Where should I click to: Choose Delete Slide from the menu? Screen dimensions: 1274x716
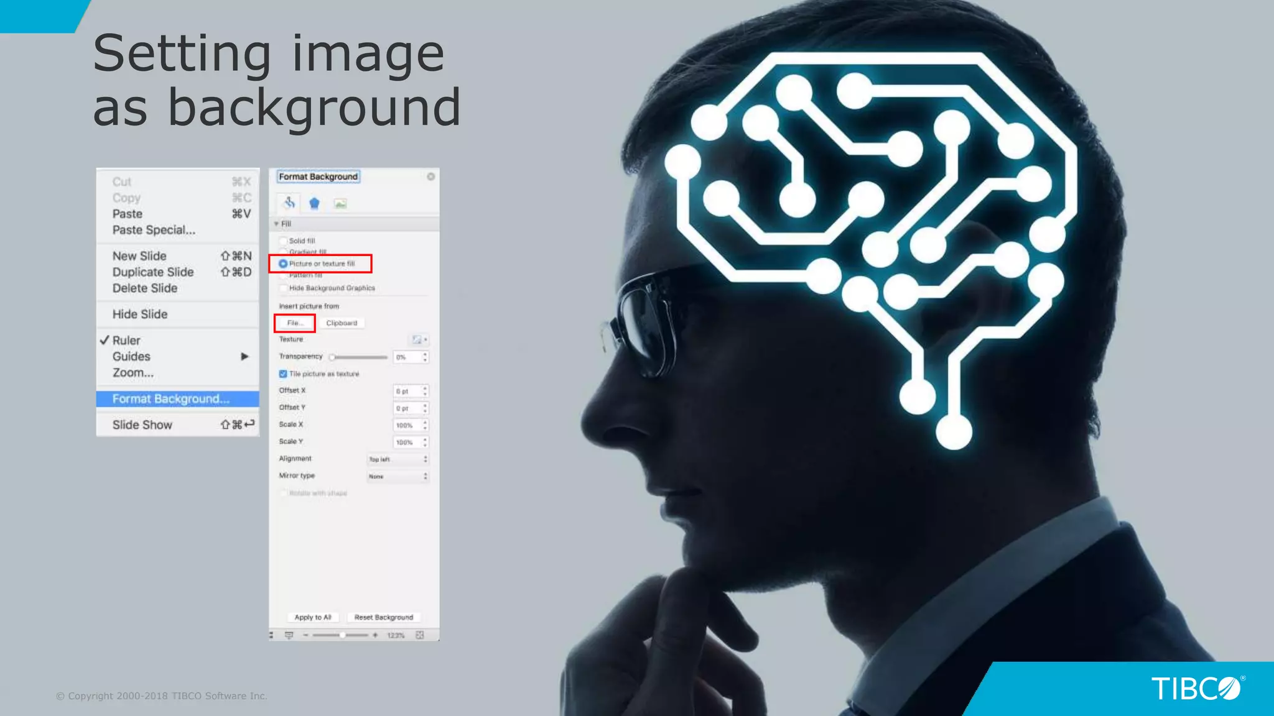click(x=178, y=288)
